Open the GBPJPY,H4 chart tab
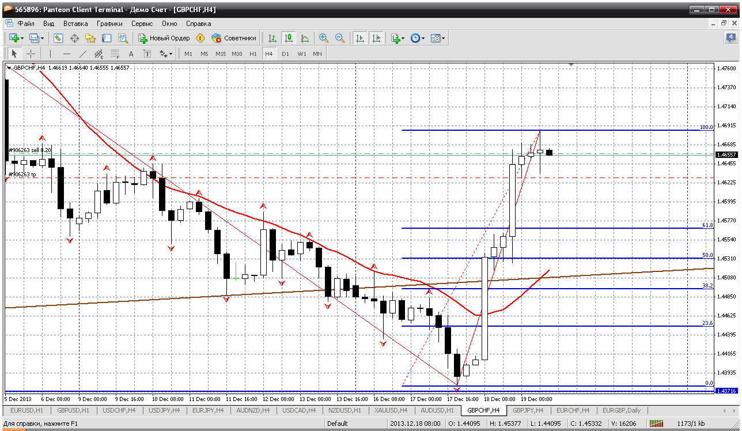 click(528, 410)
